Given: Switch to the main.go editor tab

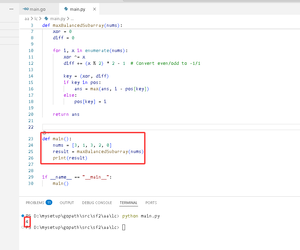Looking at the screenshot, I should click(x=39, y=9).
